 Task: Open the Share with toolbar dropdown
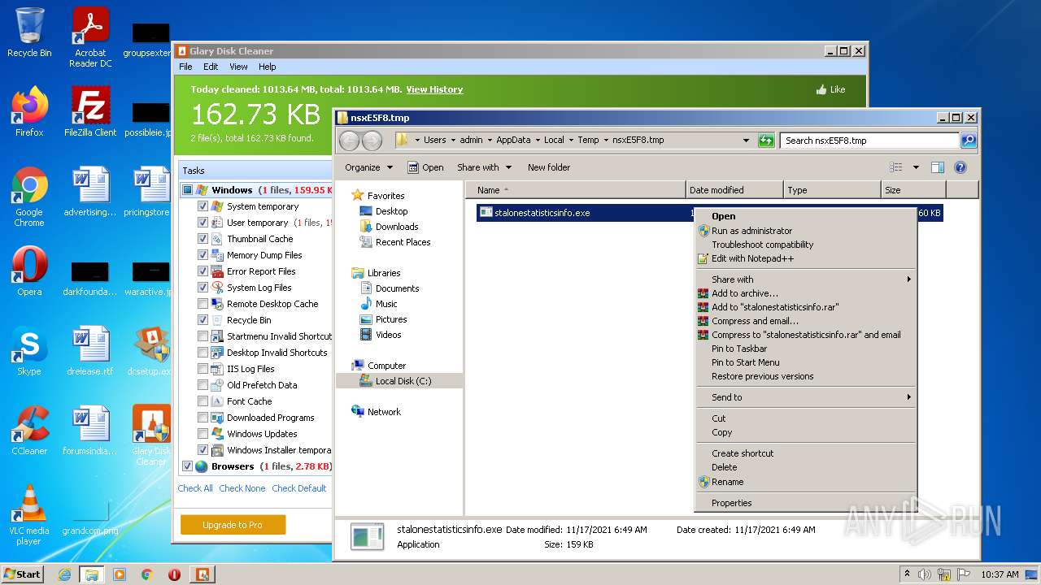pos(484,167)
